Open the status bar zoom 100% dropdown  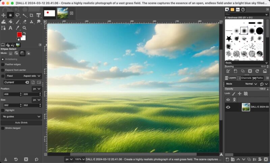[x=80, y=159]
